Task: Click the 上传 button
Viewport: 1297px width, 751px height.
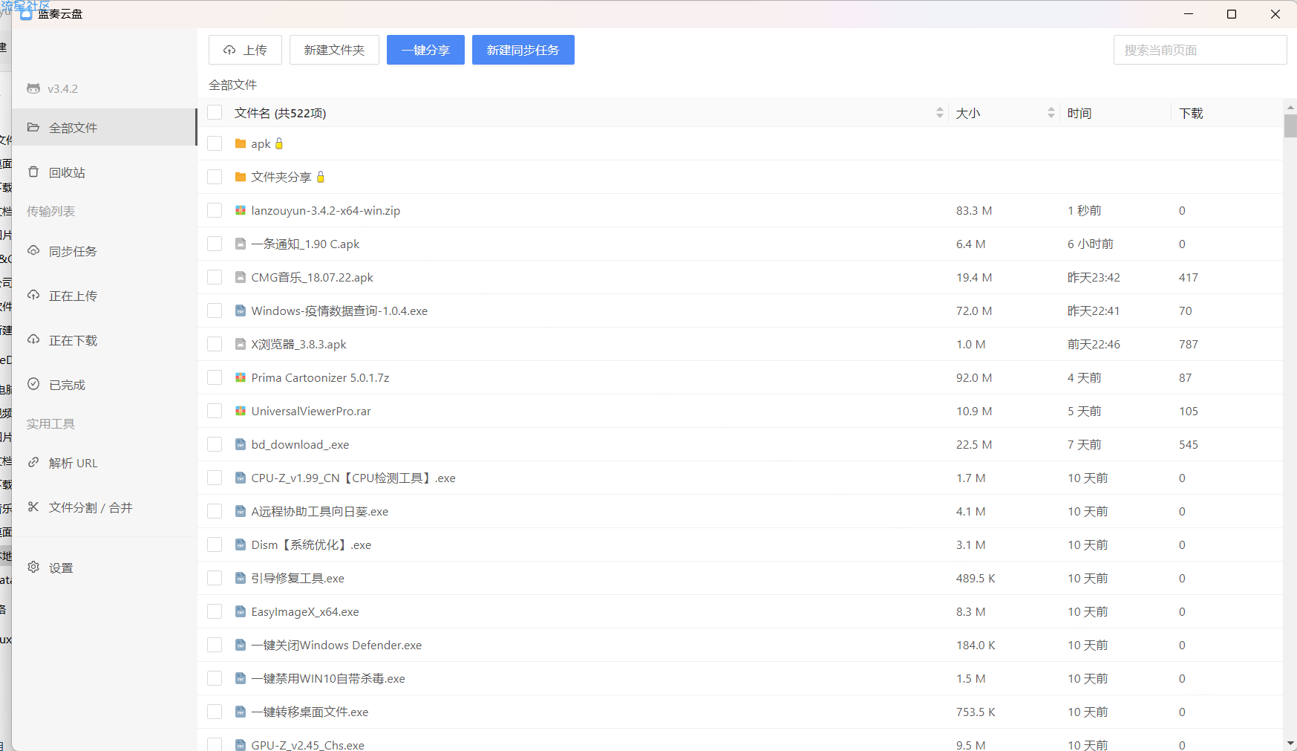Action: [x=245, y=50]
